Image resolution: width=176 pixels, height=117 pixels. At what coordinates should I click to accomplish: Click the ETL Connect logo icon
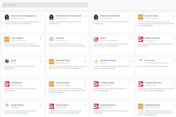coord(141,60)
